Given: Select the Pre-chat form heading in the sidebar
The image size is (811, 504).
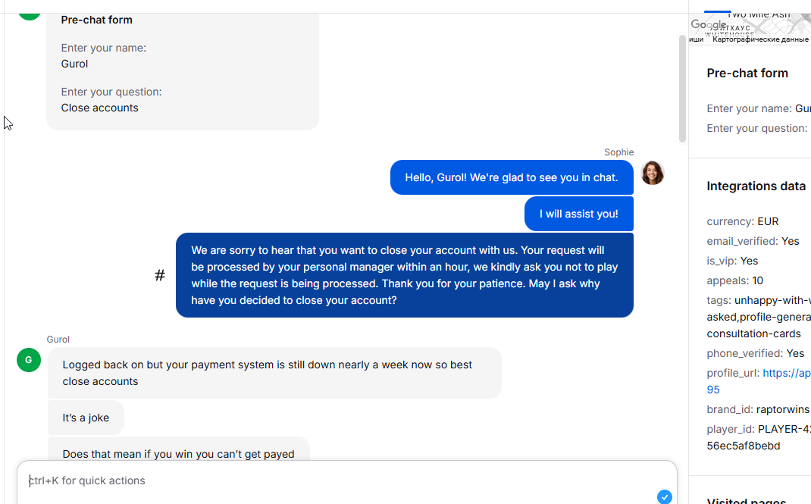Looking at the screenshot, I should pyautogui.click(x=747, y=73).
